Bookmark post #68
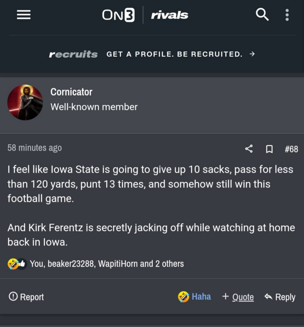This screenshot has width=304, height=327. click(269, 149)
